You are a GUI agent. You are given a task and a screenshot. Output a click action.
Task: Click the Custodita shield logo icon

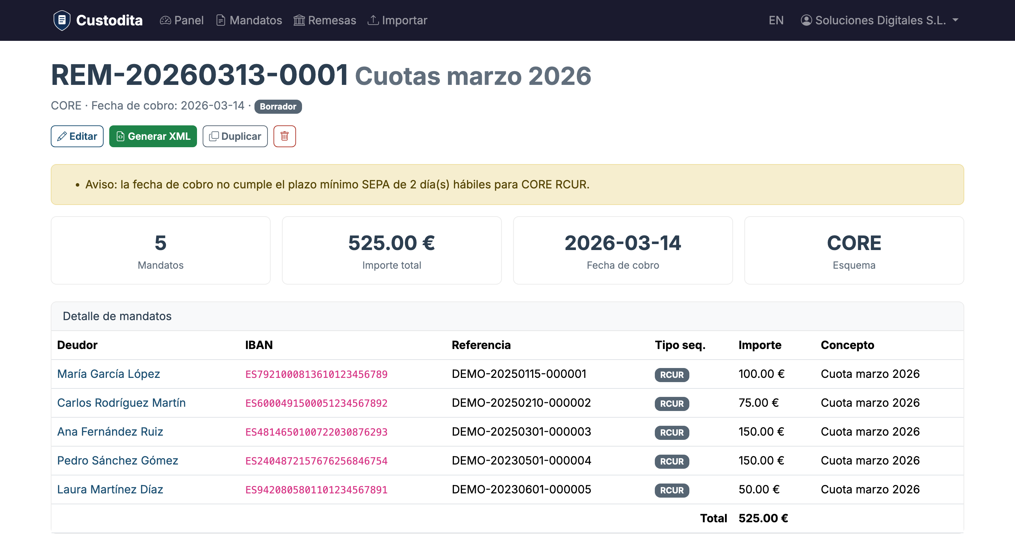(62, 20)
